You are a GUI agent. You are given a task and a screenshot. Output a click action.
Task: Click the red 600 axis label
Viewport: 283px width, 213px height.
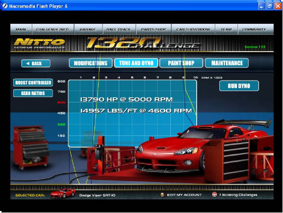coord(61,102)
